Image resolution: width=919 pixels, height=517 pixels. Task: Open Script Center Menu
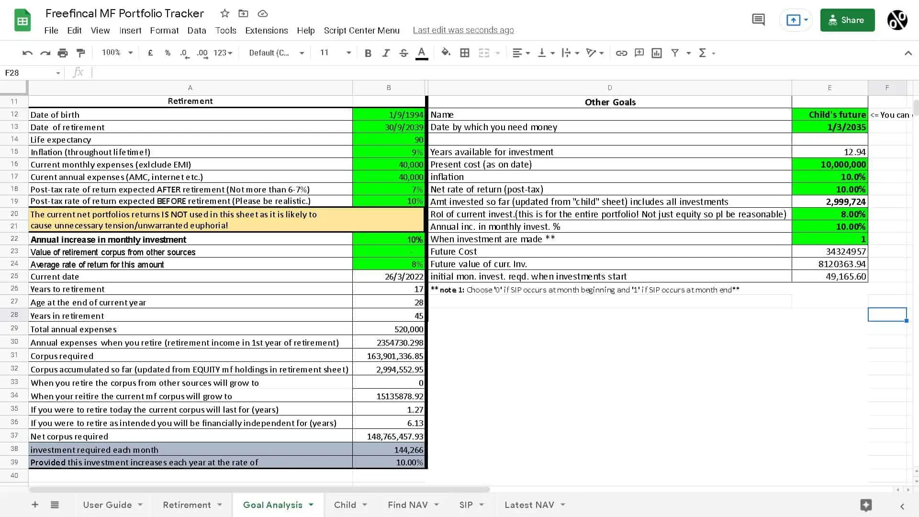coord(361,30)
